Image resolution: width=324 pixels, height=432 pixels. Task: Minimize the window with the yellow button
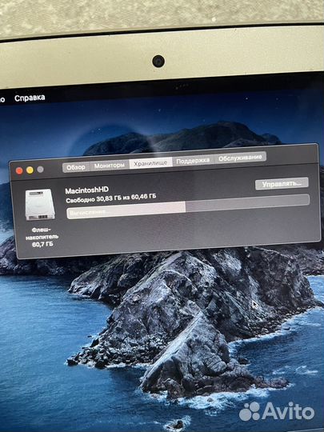(x=30, y=170)
